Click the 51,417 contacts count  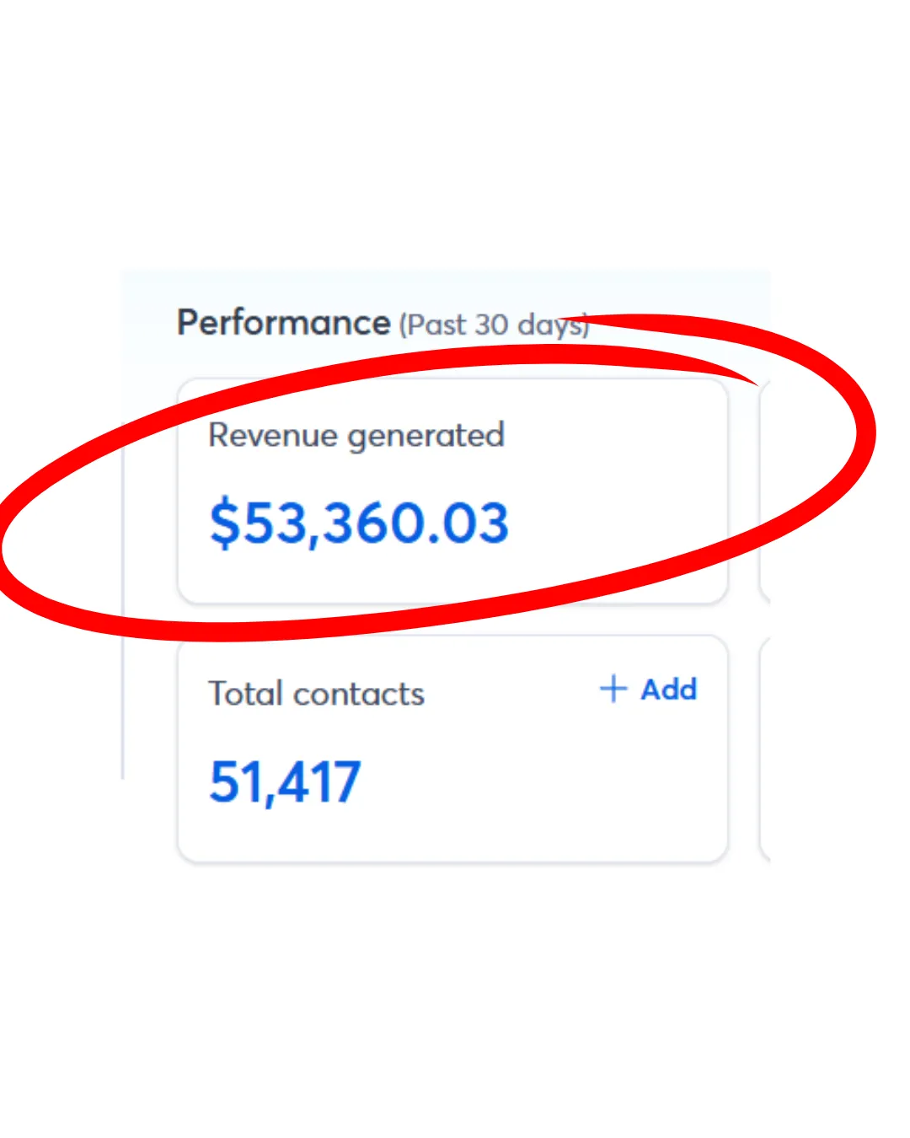(x=285, y=781)
